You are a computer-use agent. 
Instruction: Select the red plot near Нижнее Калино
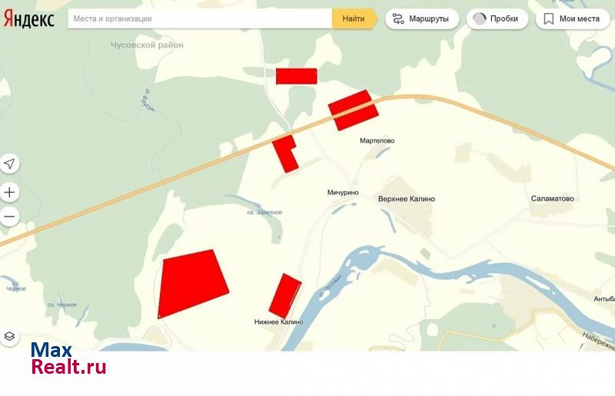(284, 295)
